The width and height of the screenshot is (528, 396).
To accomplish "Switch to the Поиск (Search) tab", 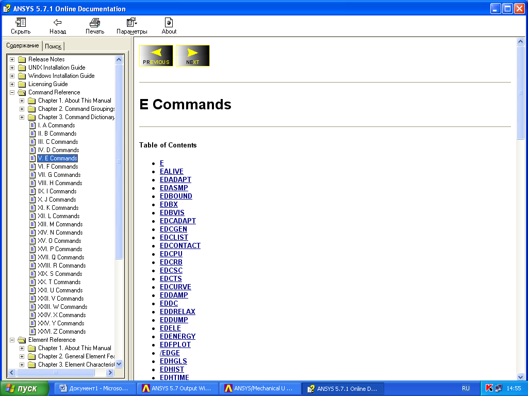I will [x=53, y=46].
